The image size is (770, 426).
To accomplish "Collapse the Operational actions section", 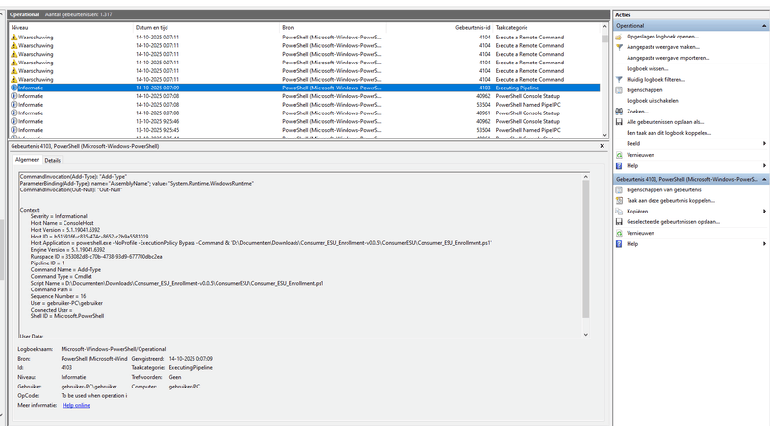I will click(764, 26).
